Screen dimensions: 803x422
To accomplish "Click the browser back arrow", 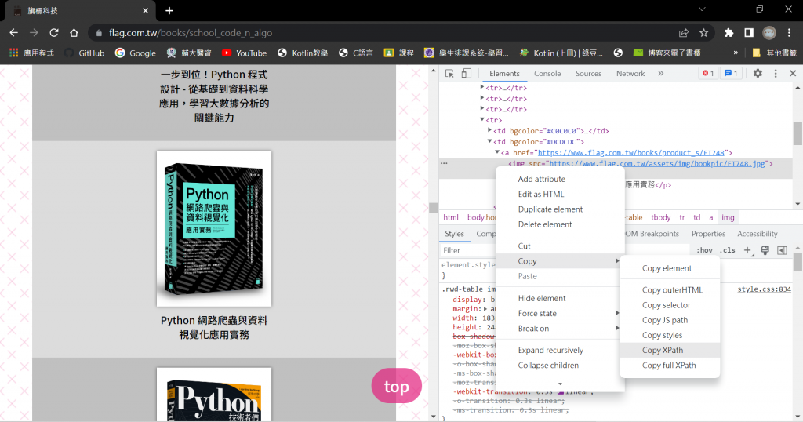I will [x=14, y=33].
